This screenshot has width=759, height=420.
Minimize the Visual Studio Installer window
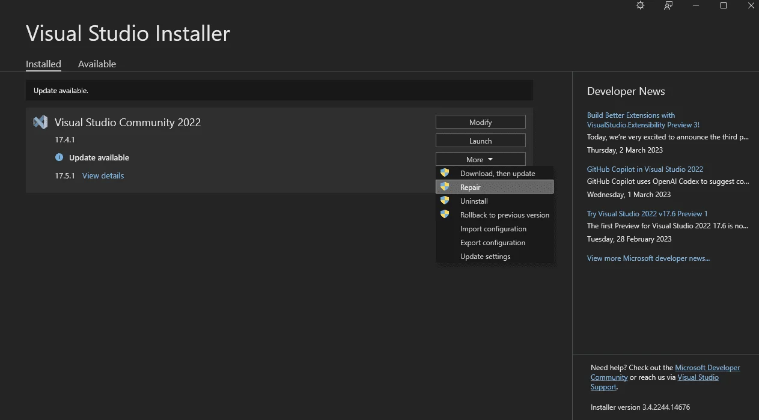697,5
